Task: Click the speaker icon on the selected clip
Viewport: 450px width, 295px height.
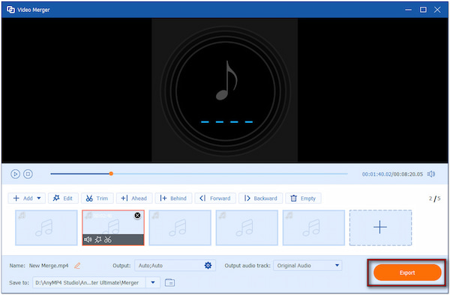Action: [x=88, y=240]
